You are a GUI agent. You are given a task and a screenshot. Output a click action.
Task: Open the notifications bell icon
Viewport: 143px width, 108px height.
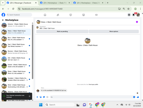(x=134, y=15)
